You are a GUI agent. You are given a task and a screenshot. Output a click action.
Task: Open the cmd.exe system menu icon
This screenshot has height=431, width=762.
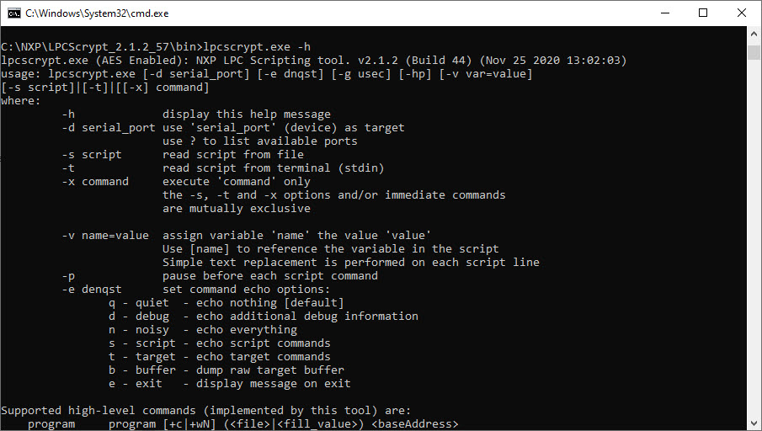click(x=14, y=13)
